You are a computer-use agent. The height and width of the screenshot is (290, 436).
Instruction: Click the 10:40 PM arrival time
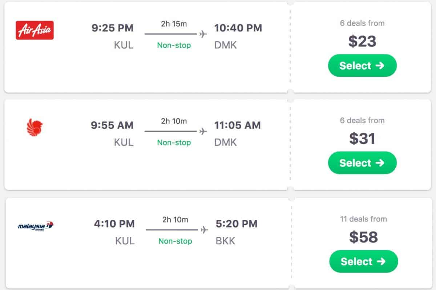pos(238,28)
